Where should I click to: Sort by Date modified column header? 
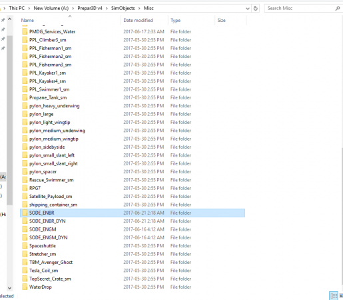(138, 20)
